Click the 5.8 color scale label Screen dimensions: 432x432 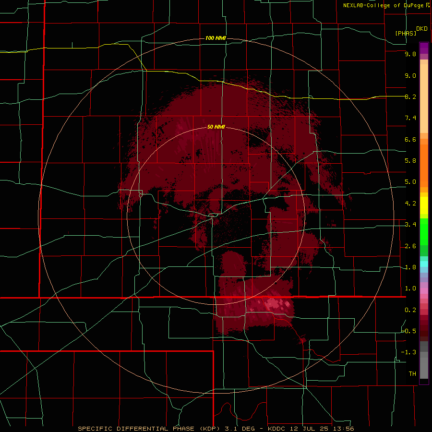click(x=410, y=161)
